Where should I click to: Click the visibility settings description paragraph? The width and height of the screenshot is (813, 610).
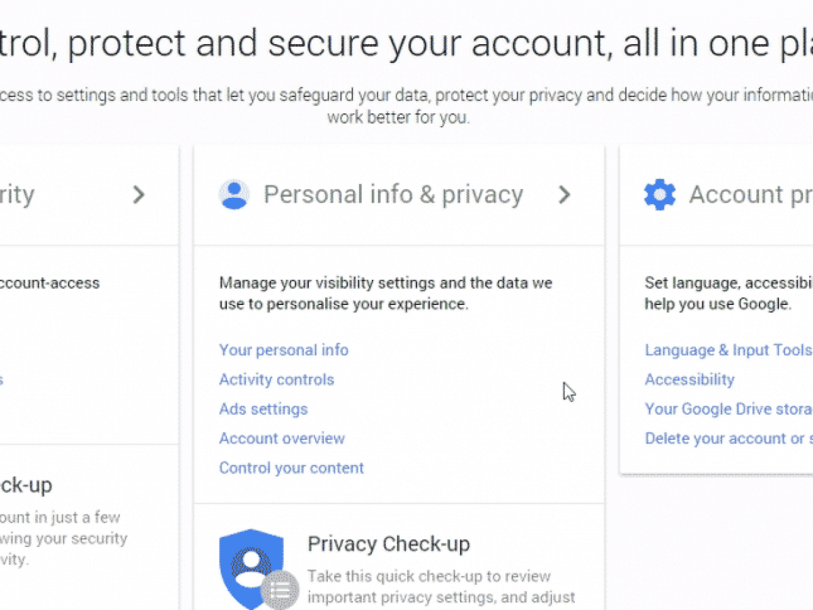(x=385, y=293)
